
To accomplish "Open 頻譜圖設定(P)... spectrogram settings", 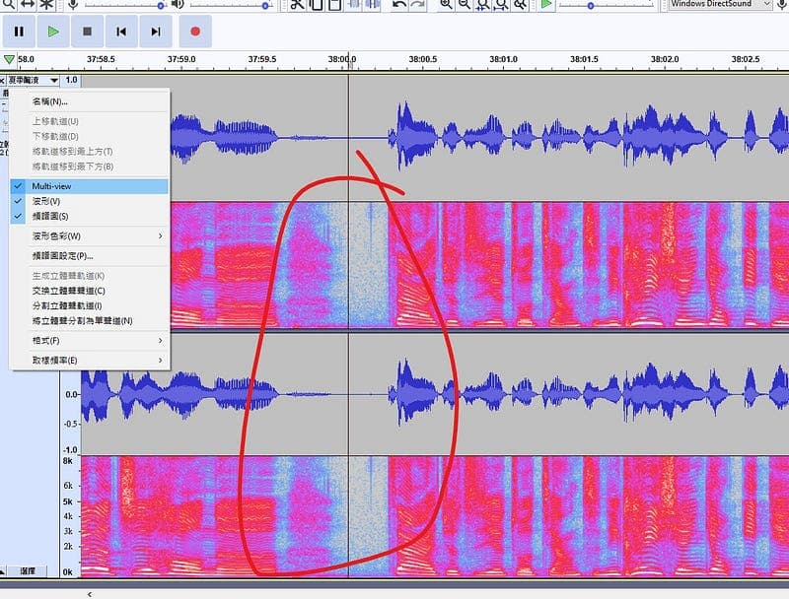I will click(90, 256).
